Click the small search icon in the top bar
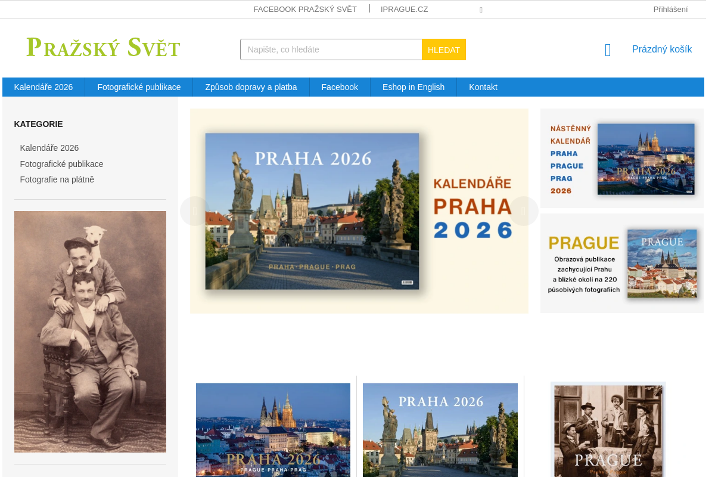 tap(481, 10)
